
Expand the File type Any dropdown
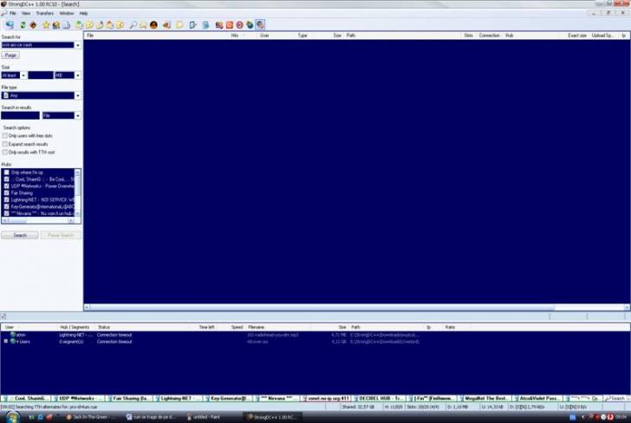coord(77,95)
